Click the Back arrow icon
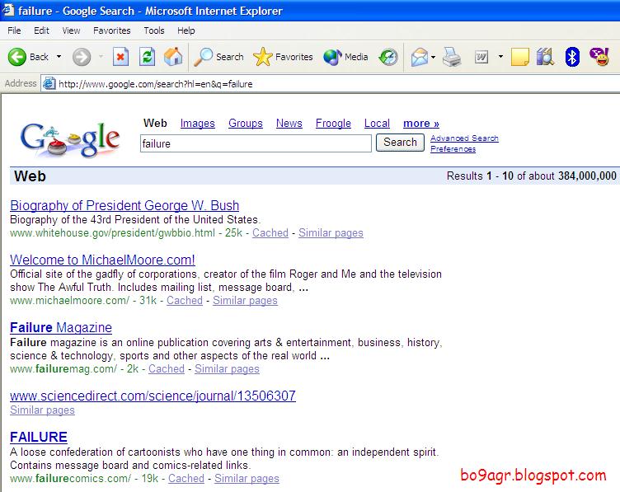The width and height of the screenshot is (620, 492). click(x=17, y=57)
